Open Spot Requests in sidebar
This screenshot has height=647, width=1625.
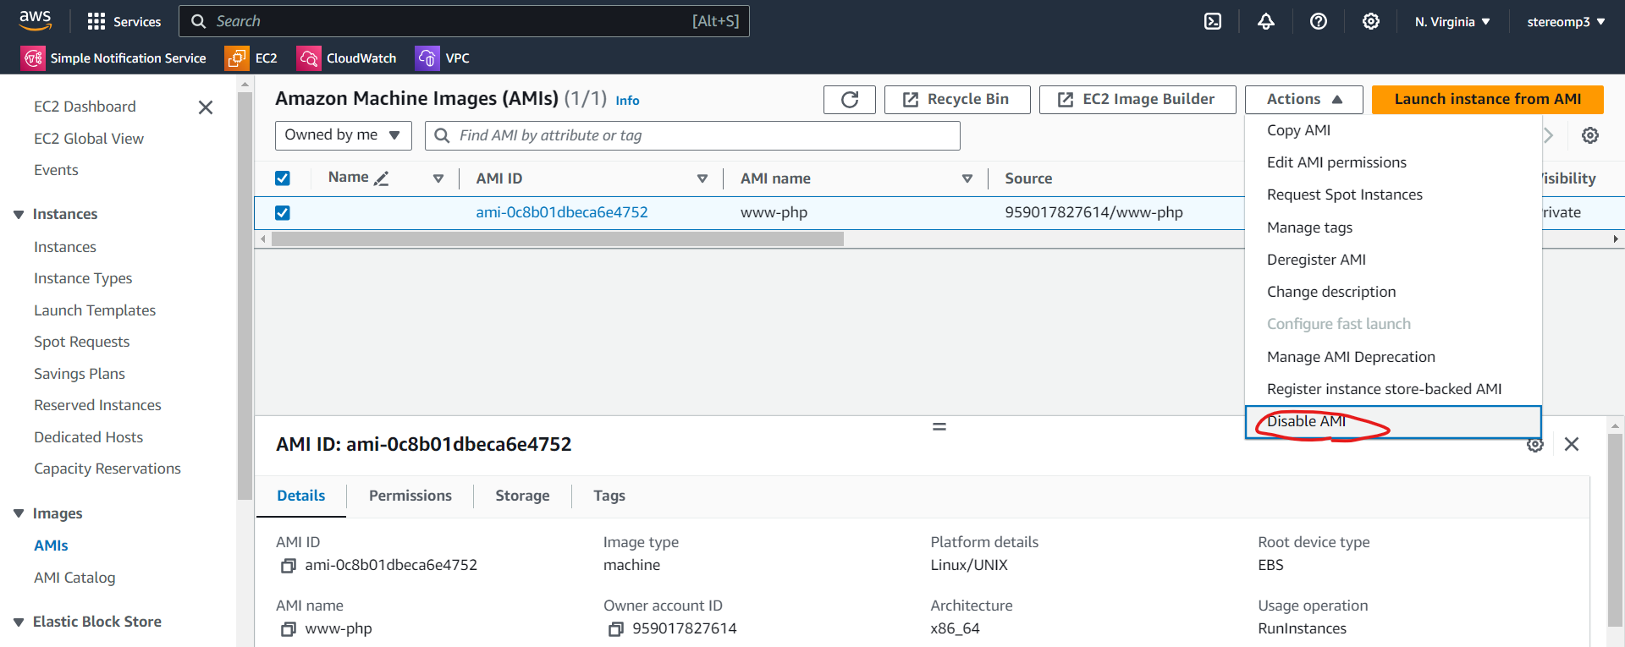coord(82,342)
